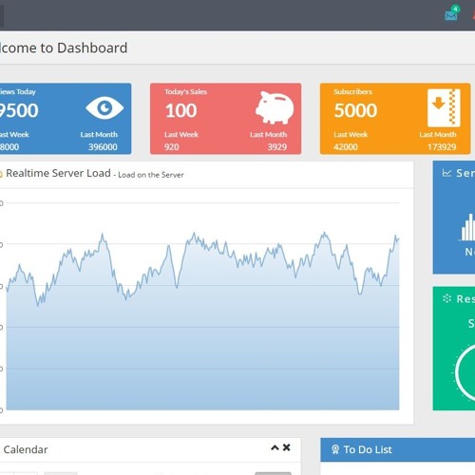Select the Last Week 920 sales figure
The image size is (475, 475).
tap(172, 147)
